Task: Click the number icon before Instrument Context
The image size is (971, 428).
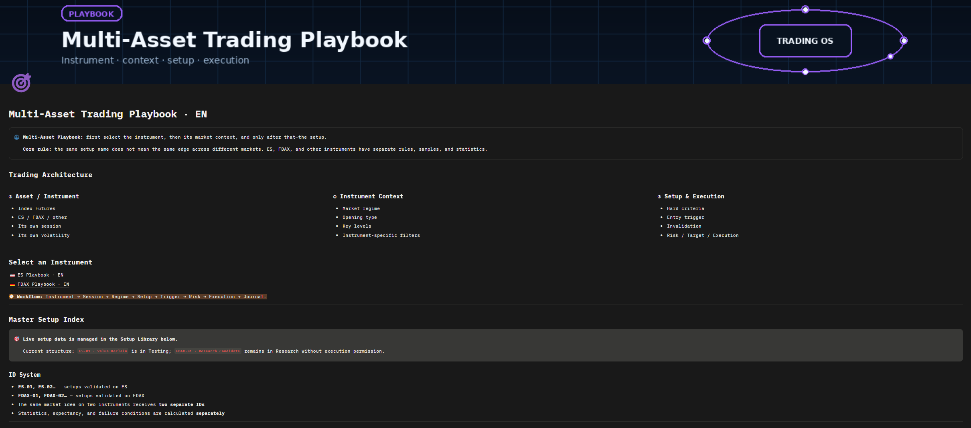Action: tap(335, 197)
